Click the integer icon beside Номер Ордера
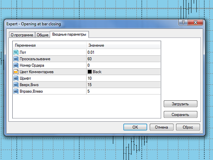 coord(16,65)
